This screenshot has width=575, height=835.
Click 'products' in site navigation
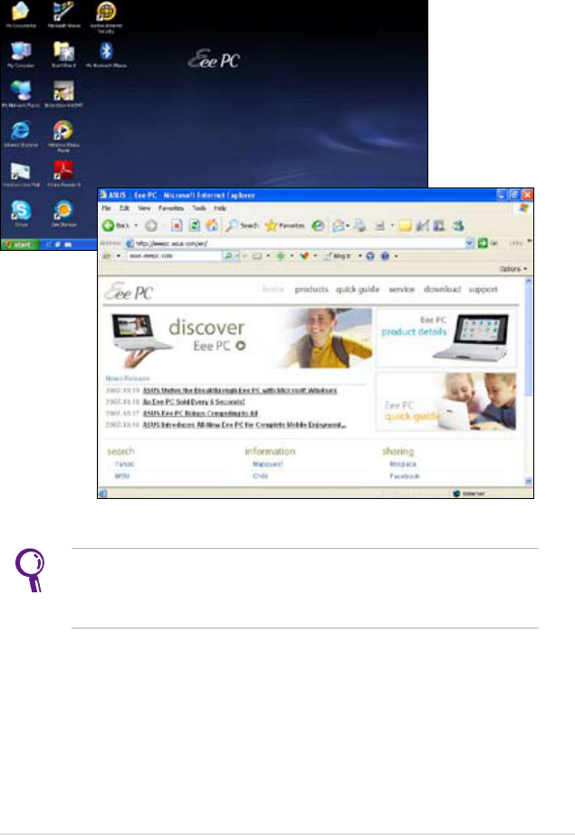pyautogui.click(x=311, y=289)
